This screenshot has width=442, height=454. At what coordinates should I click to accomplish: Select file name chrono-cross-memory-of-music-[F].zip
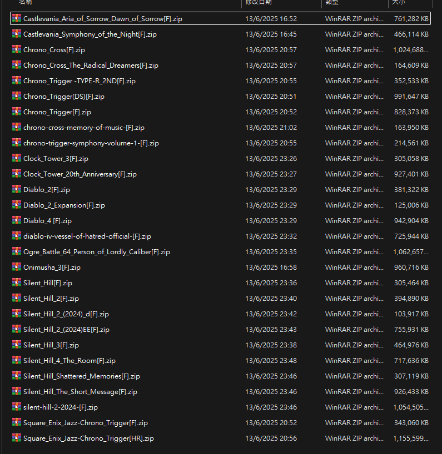(84, 128)
